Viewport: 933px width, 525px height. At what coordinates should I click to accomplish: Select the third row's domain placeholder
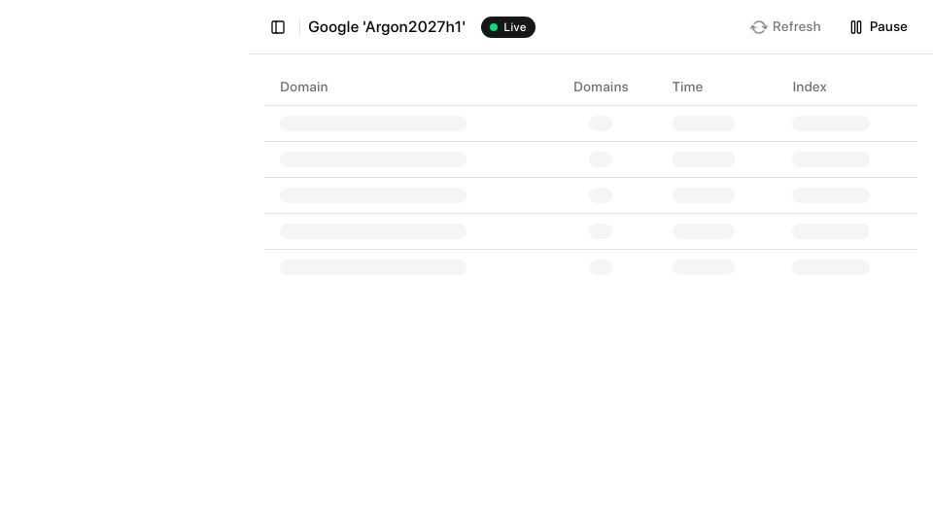pos(373,195)
